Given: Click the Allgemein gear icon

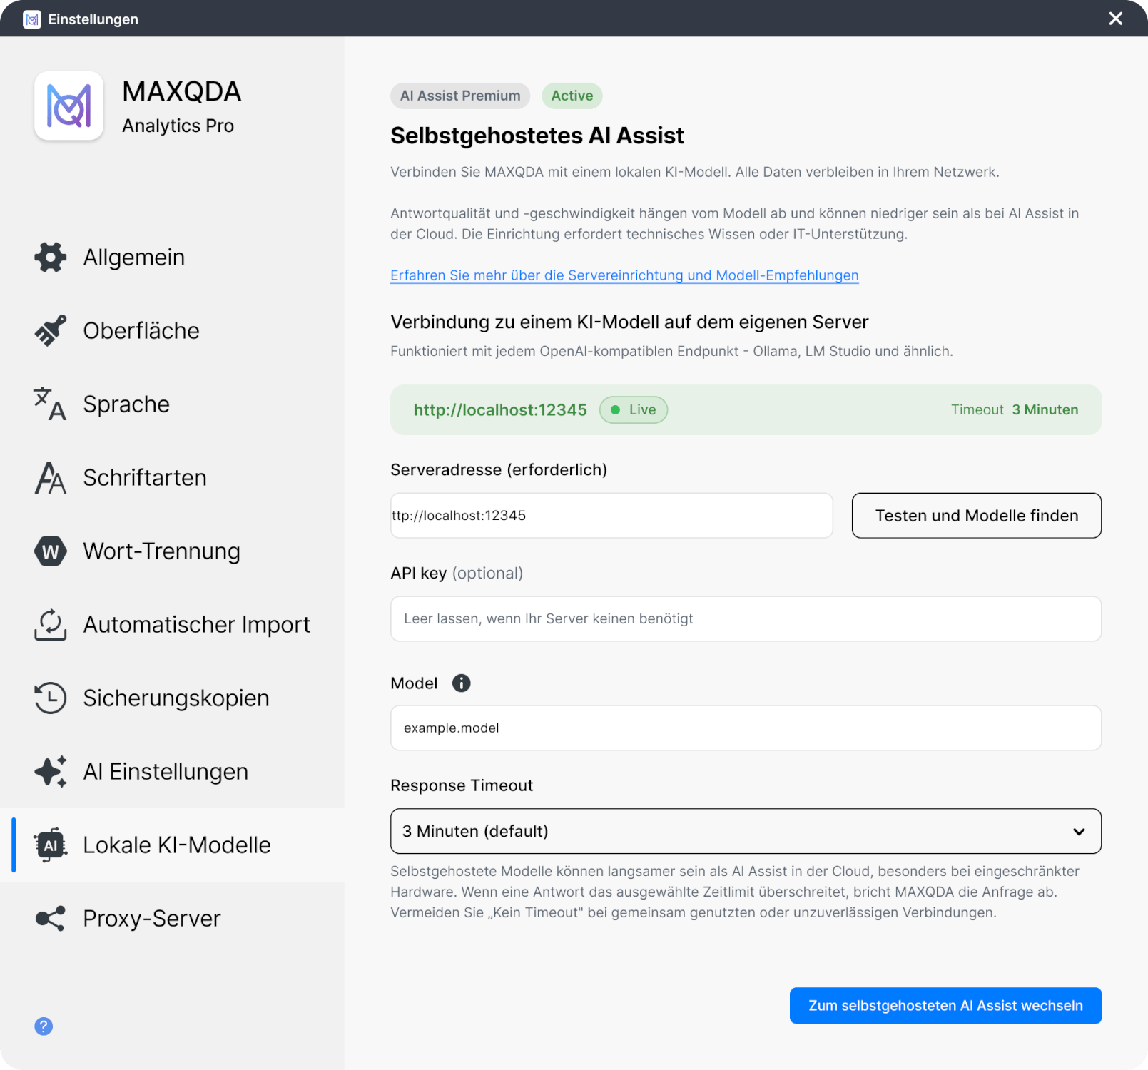Looking at the screenshot, I should point(50,258).
